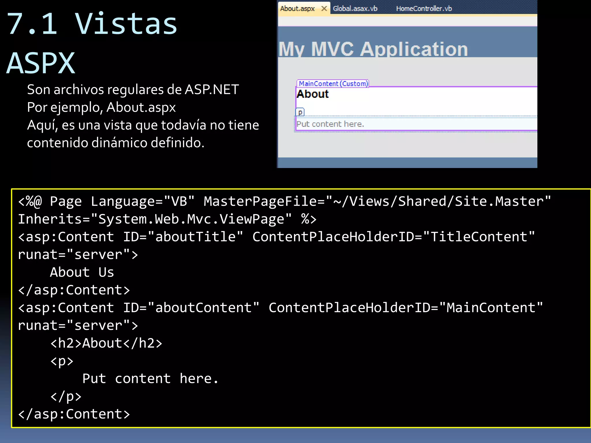
Task: Click the <h2>About</h2> code line
Action: point(106,343)
